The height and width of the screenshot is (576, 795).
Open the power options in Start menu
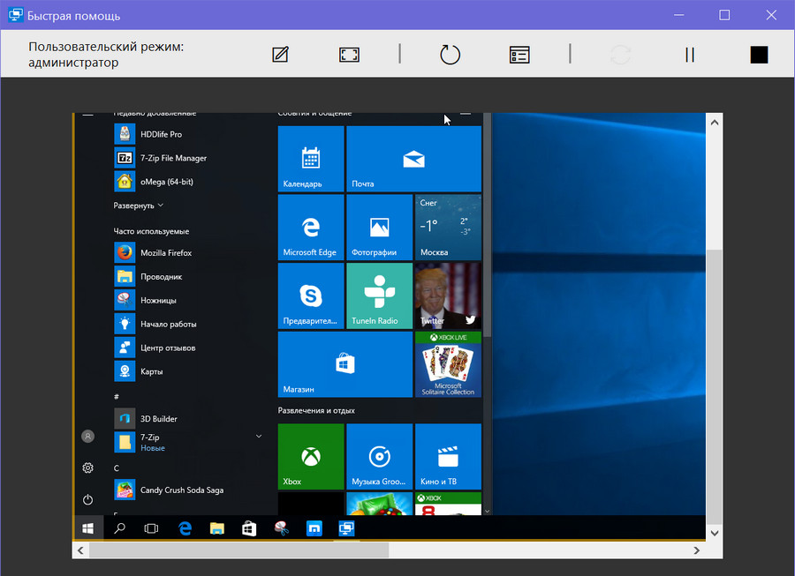[x=87, y=499]
